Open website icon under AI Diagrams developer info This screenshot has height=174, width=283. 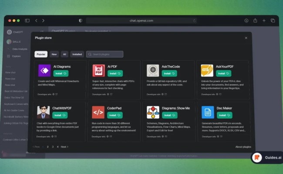(x=54, y=94)
